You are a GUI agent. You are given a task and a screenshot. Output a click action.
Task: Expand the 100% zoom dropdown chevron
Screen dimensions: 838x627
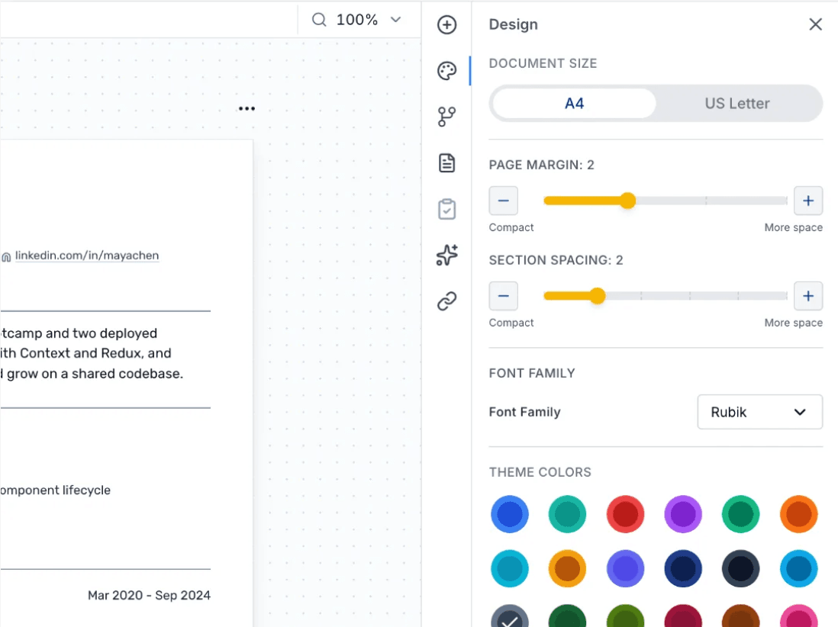pyautogui.click(x=395, y=20)
